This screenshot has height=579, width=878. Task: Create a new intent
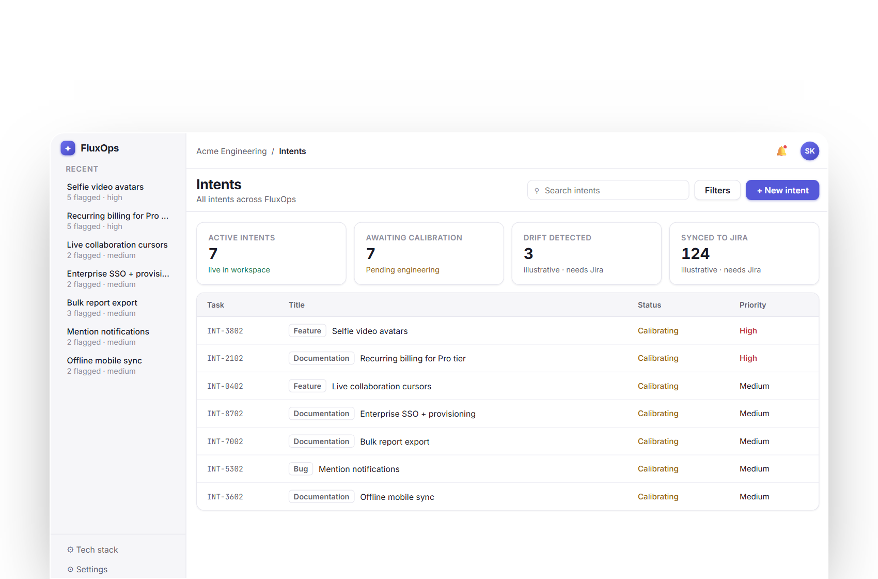point(782,190)
